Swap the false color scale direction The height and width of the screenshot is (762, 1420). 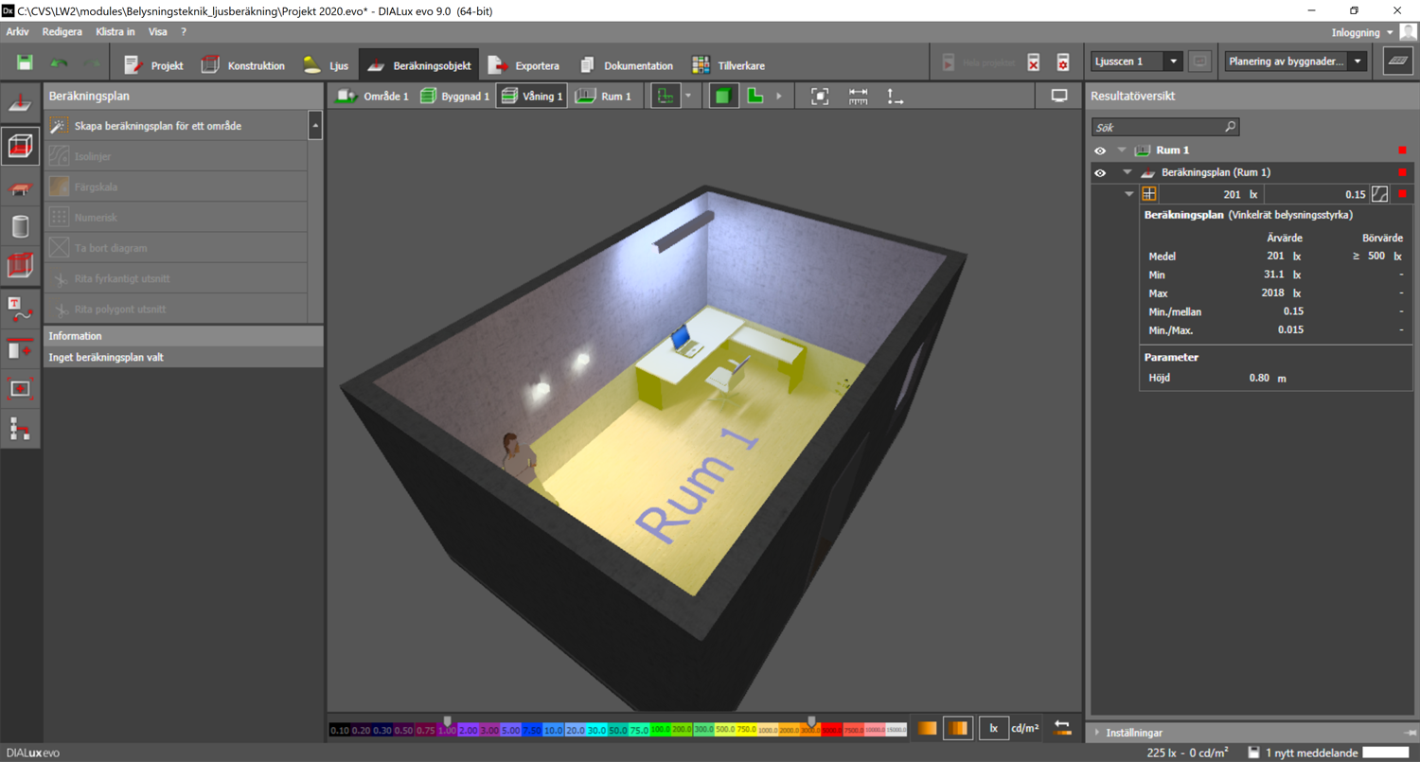point(1062,728)
